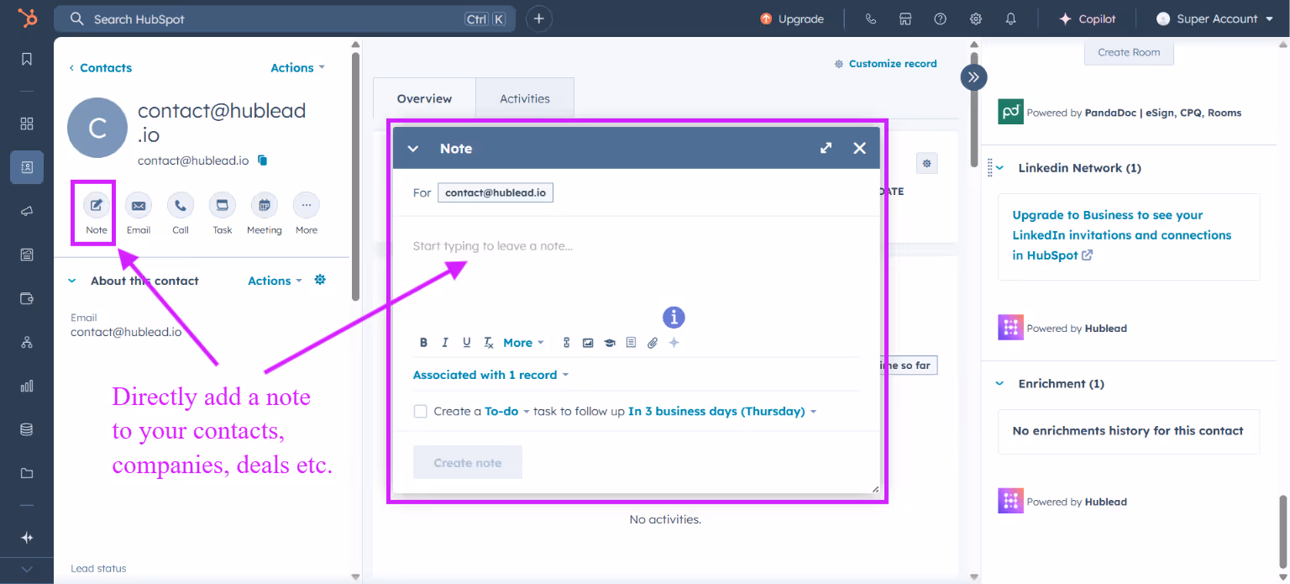Check the create follow-up task checkbox
1290x584 pixels.
point(421,411)
